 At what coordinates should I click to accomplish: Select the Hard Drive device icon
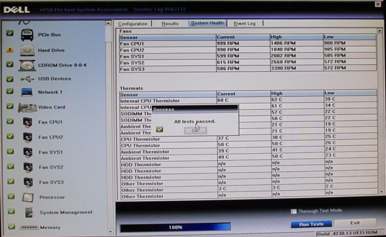click(27, 50)
